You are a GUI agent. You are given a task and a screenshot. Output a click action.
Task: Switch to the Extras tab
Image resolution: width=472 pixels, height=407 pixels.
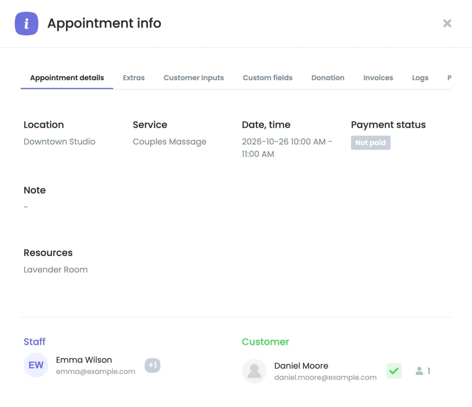(x=133, y=78)
